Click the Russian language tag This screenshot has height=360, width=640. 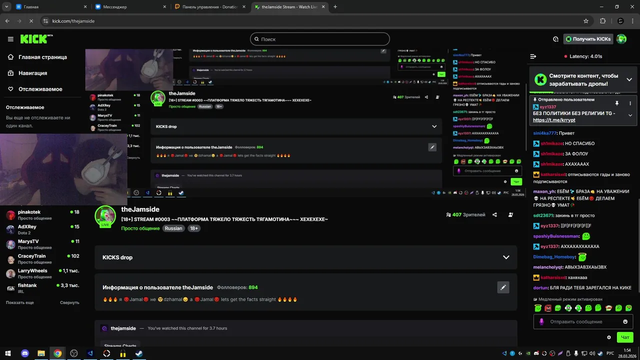point(173,228)
